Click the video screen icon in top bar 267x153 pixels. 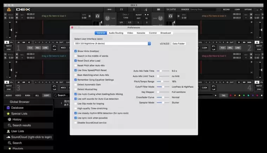pos(158,9)
